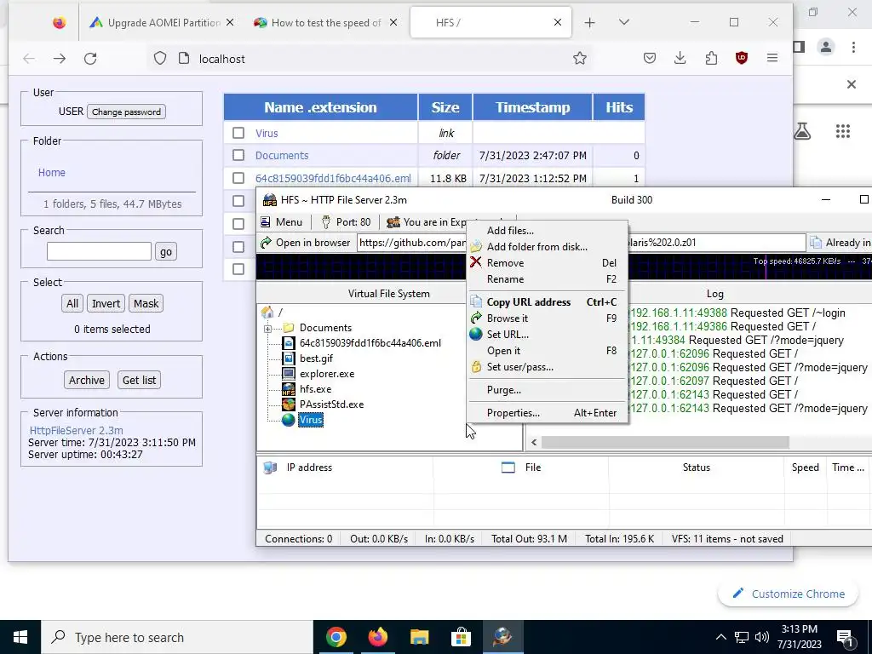Click the Invert selection button
Screen dimensions: 872x654
coord(106,304)
